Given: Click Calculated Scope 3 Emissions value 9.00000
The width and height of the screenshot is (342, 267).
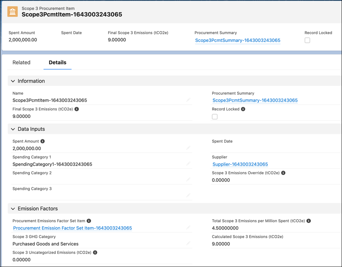Looking at the screenshot, I should pyautogui.click(x=221, y=244).
